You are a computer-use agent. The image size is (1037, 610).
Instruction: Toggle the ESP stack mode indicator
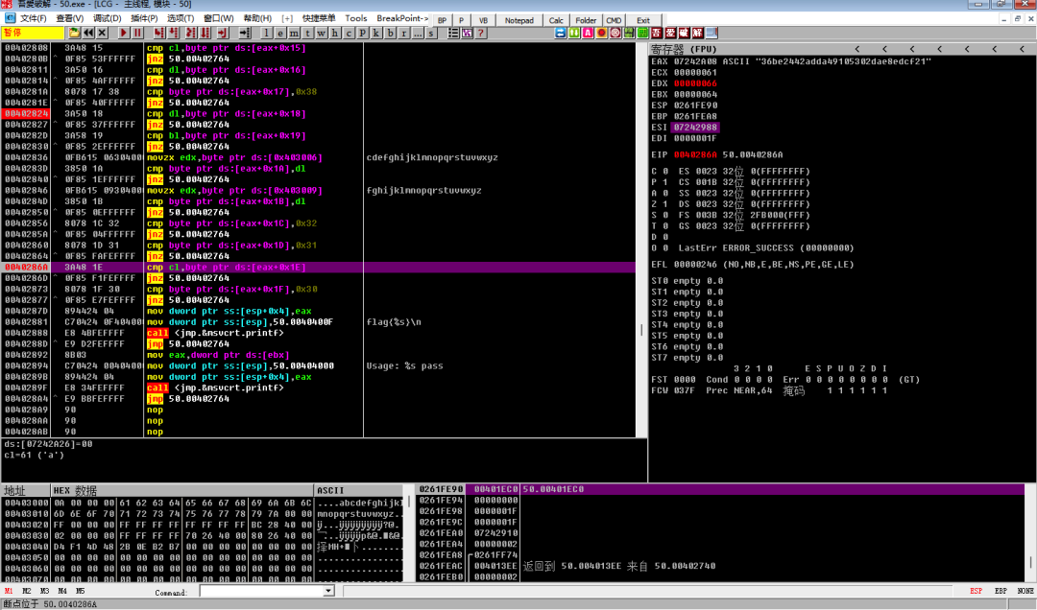976,592
